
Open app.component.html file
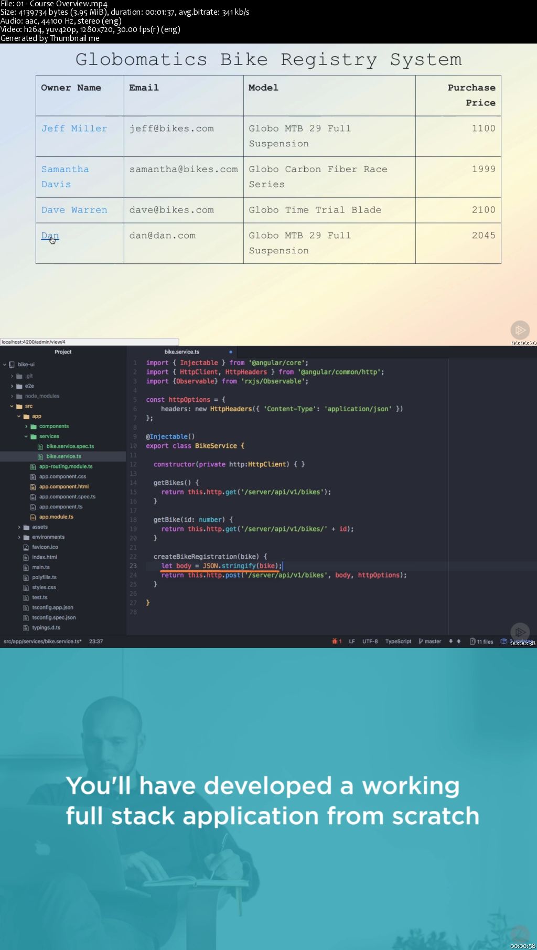tap(64, 487)
